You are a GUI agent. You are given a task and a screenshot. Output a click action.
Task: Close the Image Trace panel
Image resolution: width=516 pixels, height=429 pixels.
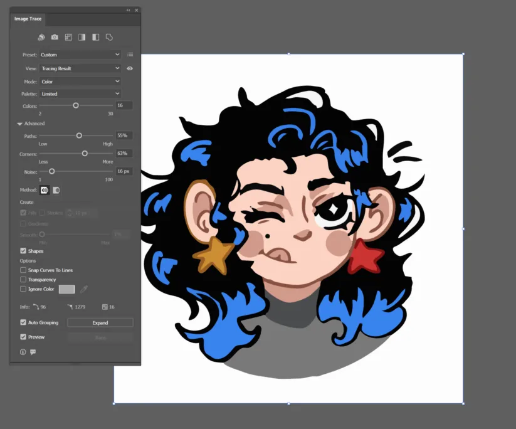[137, 10]
